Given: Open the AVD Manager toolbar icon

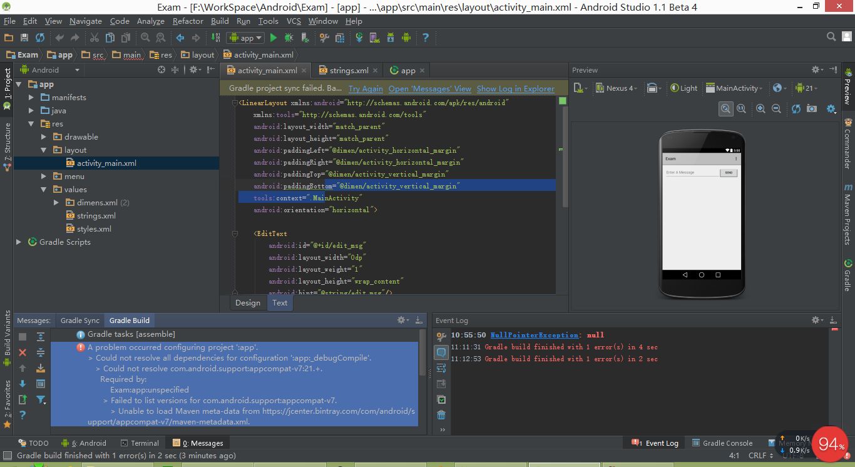Looking at the screenshot, I should click(x=374, y=38).
